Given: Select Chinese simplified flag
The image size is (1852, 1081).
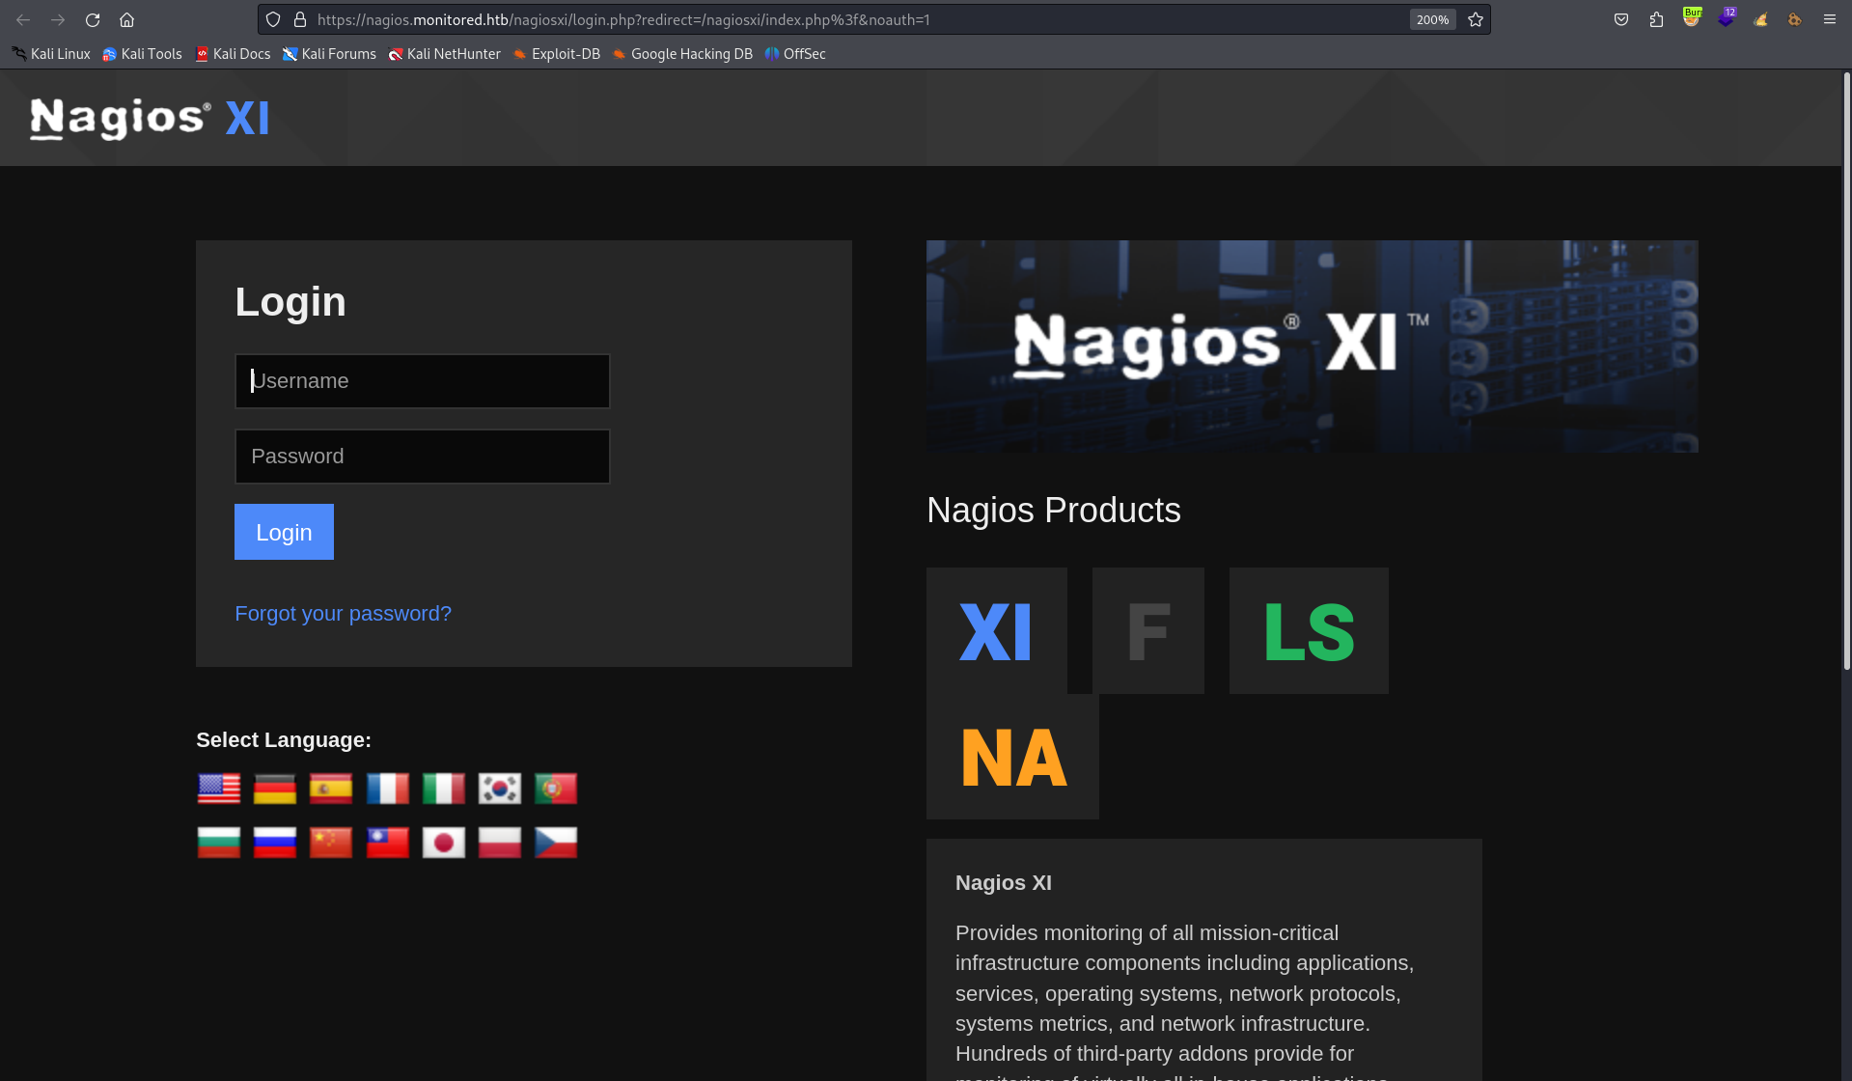Looking at the screenshot, I should point(331,843).
